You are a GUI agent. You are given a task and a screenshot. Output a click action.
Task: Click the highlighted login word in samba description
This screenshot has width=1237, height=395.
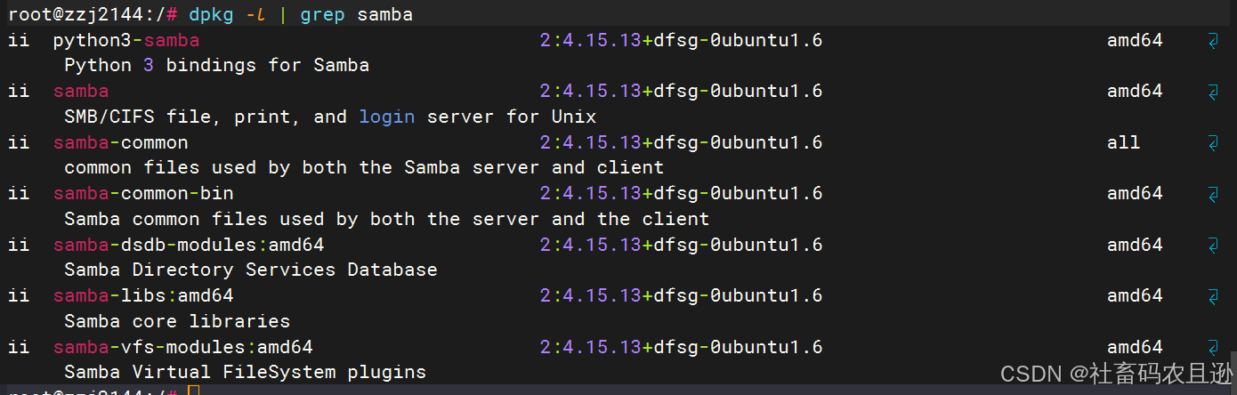(387, 117)
